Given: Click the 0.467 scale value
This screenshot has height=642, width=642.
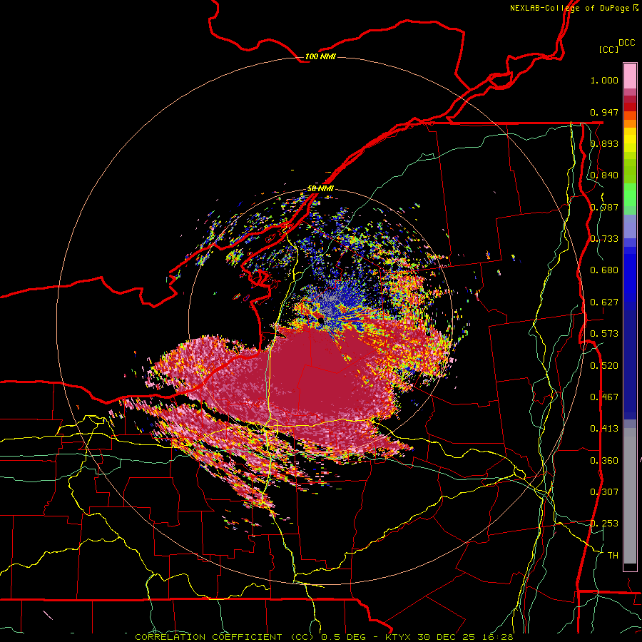Looking at the screenshot, I should [604, 397].
